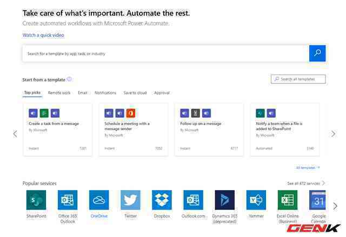Viewport: 346px width, 237px height.
Task: Switch to the Email tab
Action: point(83,93)
